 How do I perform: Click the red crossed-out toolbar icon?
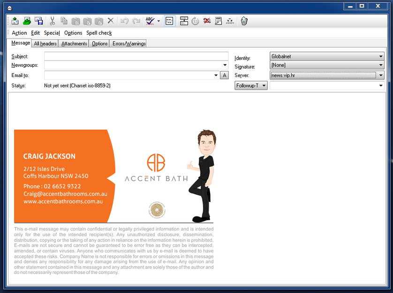(x=207, y=21)
